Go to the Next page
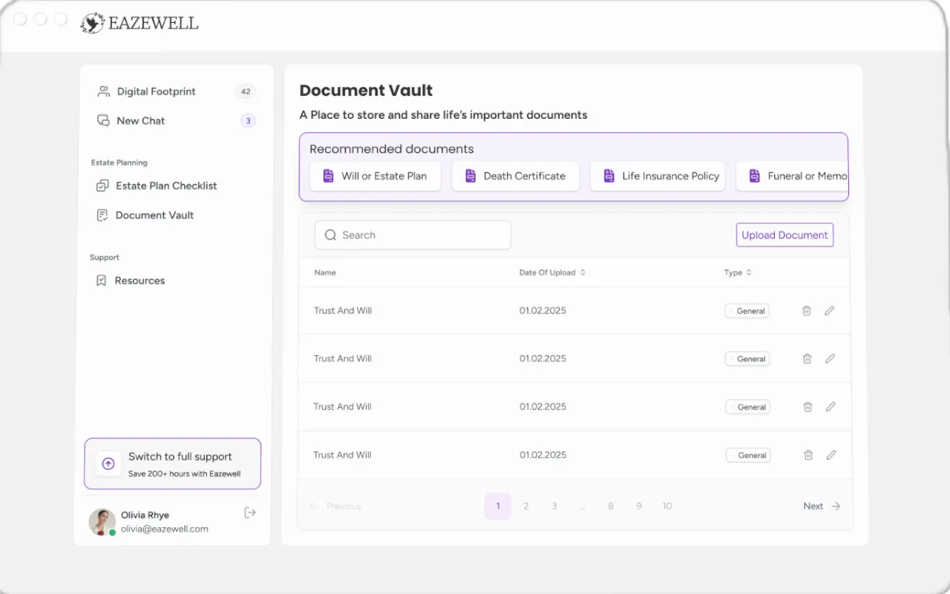 point(821,506)
